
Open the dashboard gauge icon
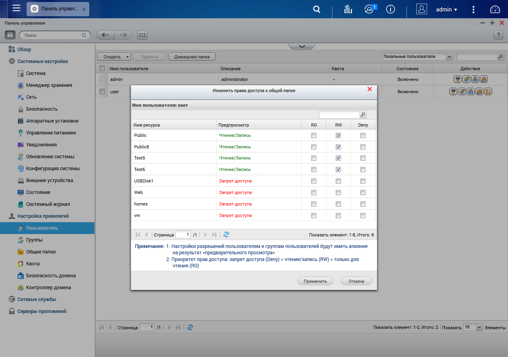click(495, 10)
